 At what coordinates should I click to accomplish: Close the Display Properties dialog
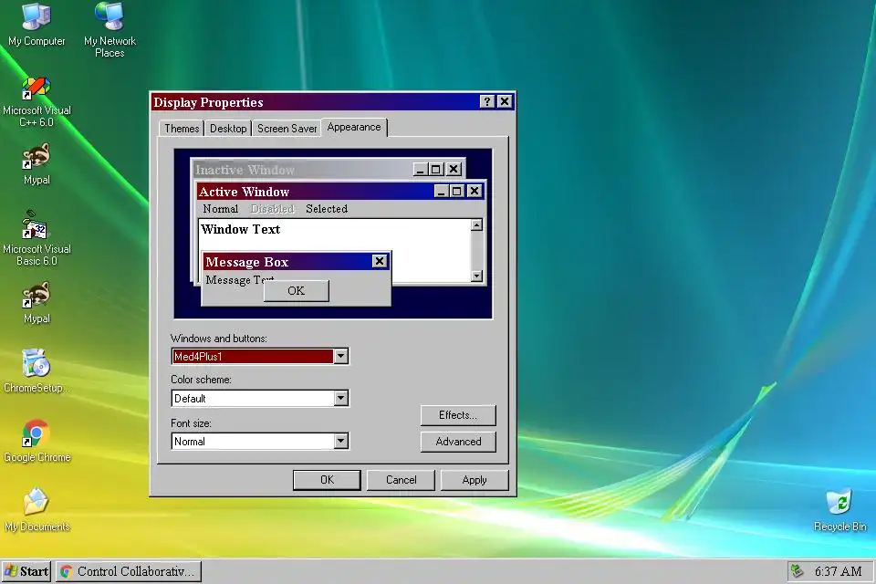pyautogui.click(x=505, y=101)
